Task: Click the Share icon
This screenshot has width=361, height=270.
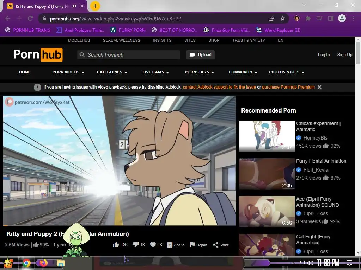Action: pos(215,245)
